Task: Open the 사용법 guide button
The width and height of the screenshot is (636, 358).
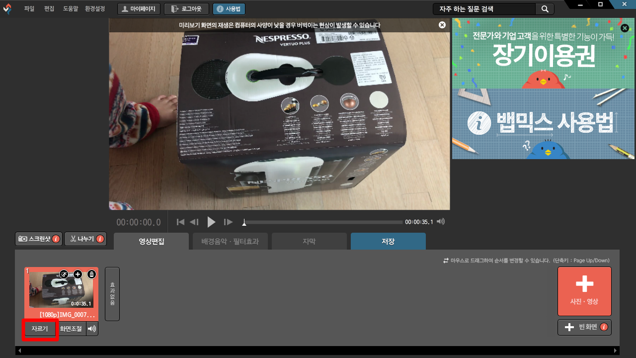Action: (x=229, y=9)
